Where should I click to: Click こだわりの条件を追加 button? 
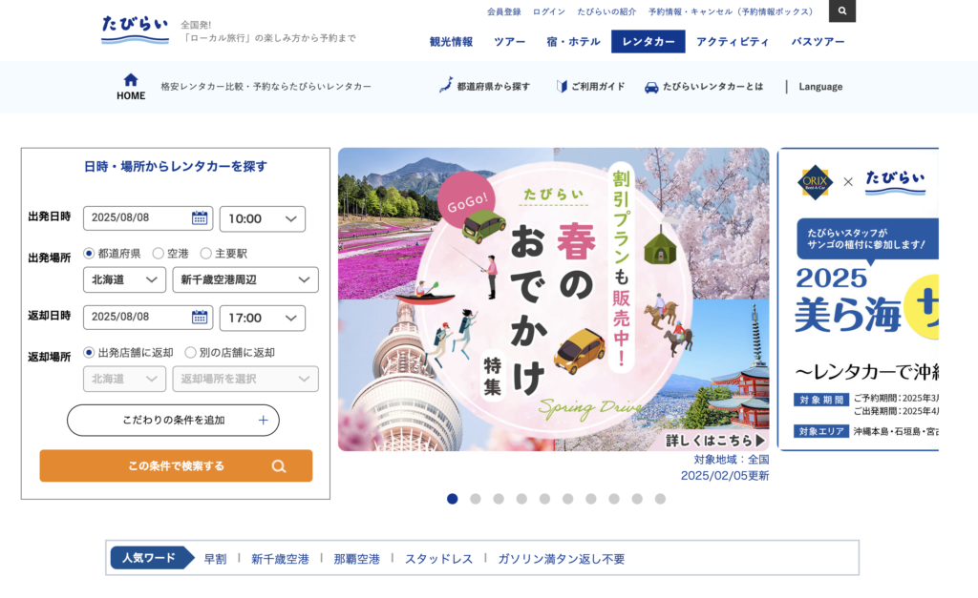click(173, 421)
